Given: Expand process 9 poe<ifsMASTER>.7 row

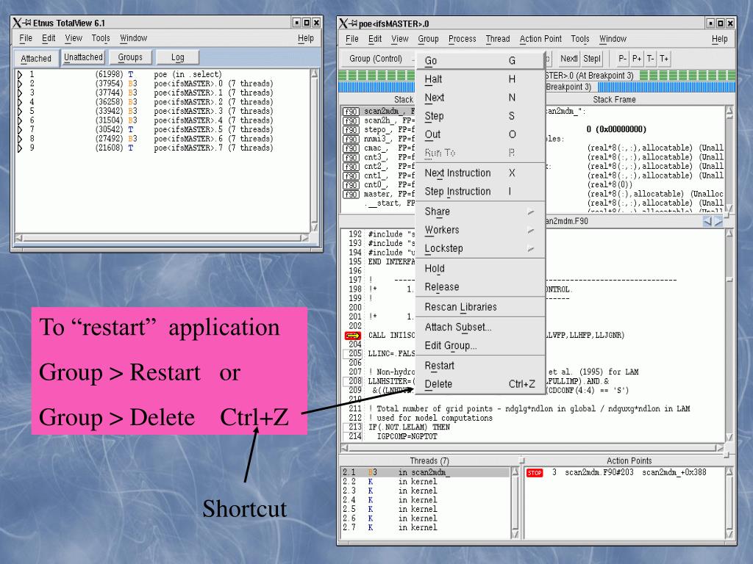Looking at the screenshot, I should 20,148.
